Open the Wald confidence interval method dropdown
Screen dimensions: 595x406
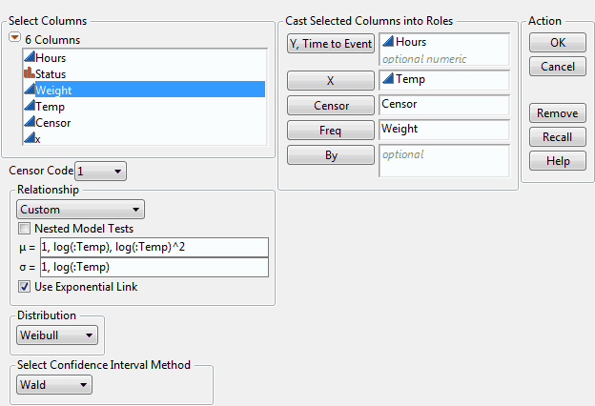(54, 384)
